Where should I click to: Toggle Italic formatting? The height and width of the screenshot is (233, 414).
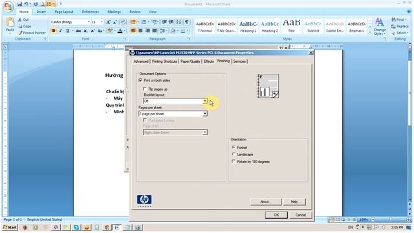(60, 31)
